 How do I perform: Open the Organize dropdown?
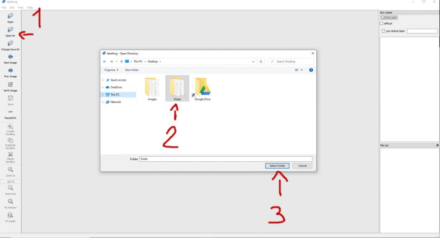[111, 70]
